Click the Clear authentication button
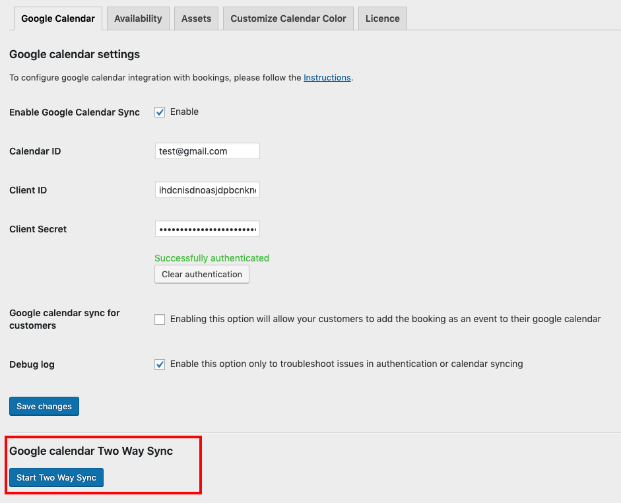 tap(202, 275)
